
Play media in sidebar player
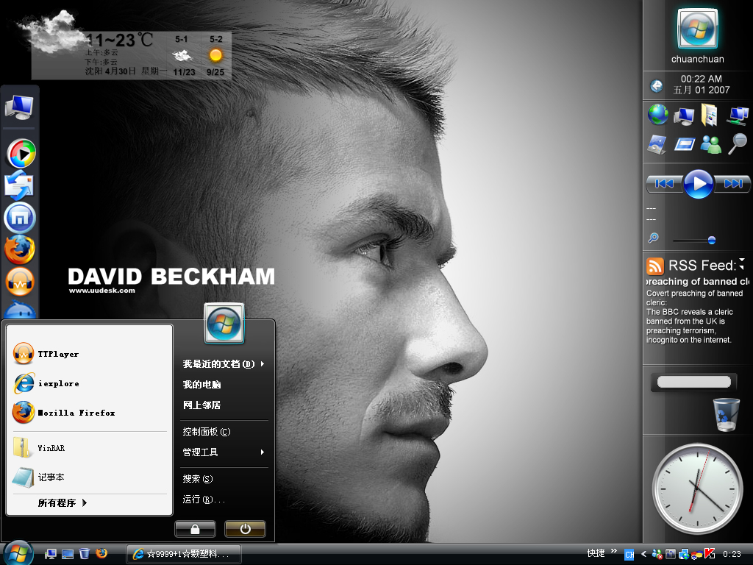[698, 183]
